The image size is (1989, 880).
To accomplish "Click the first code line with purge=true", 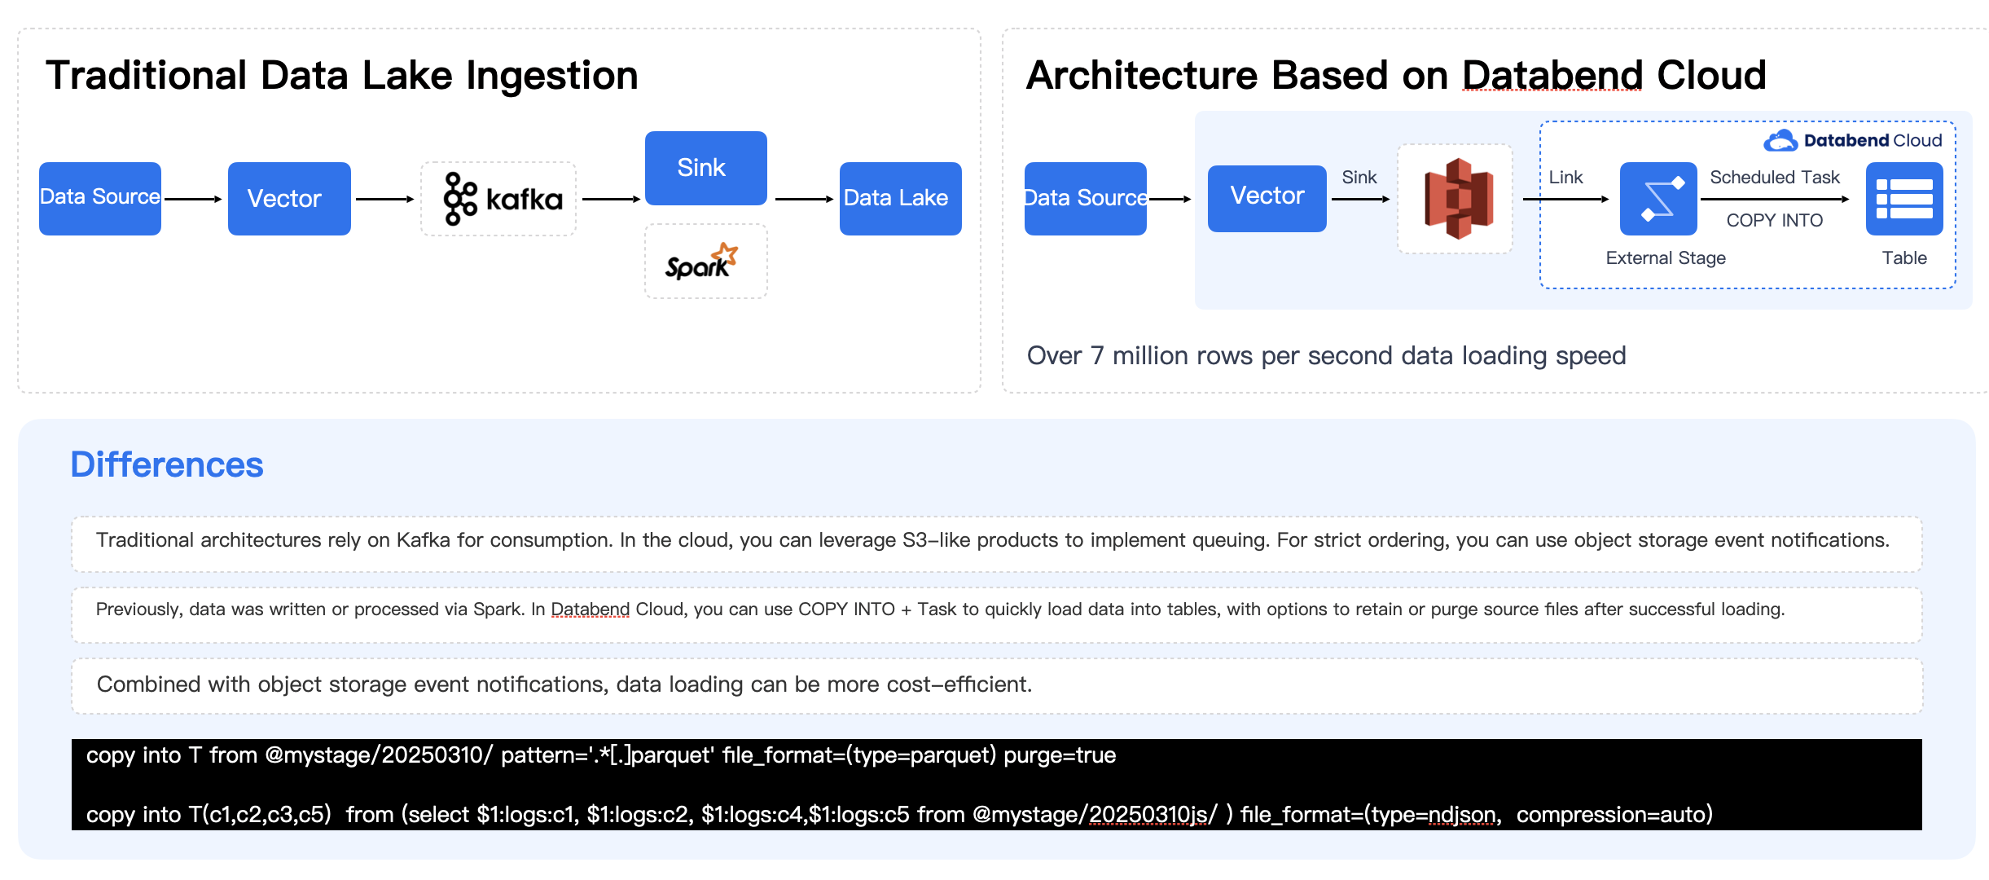I will [x=601, y=755].
